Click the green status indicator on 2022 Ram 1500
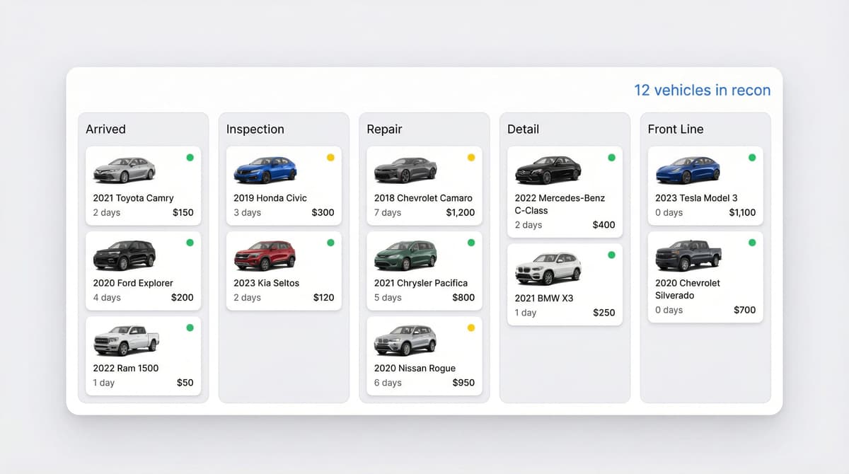 189,328
